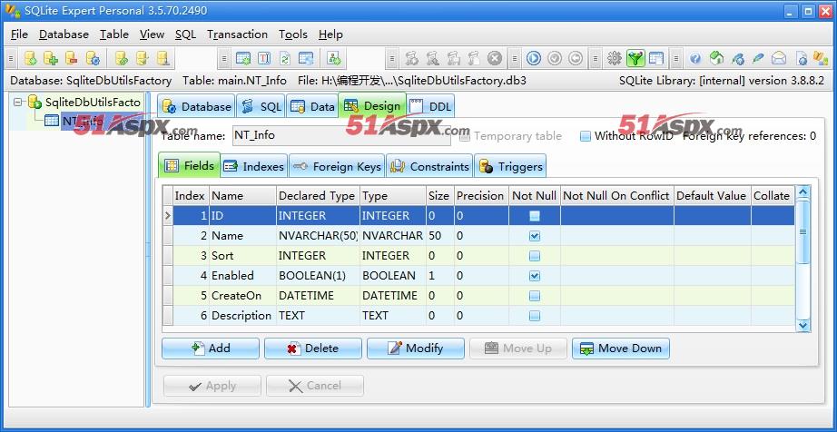Select the Description field name cell

[242, 316]
